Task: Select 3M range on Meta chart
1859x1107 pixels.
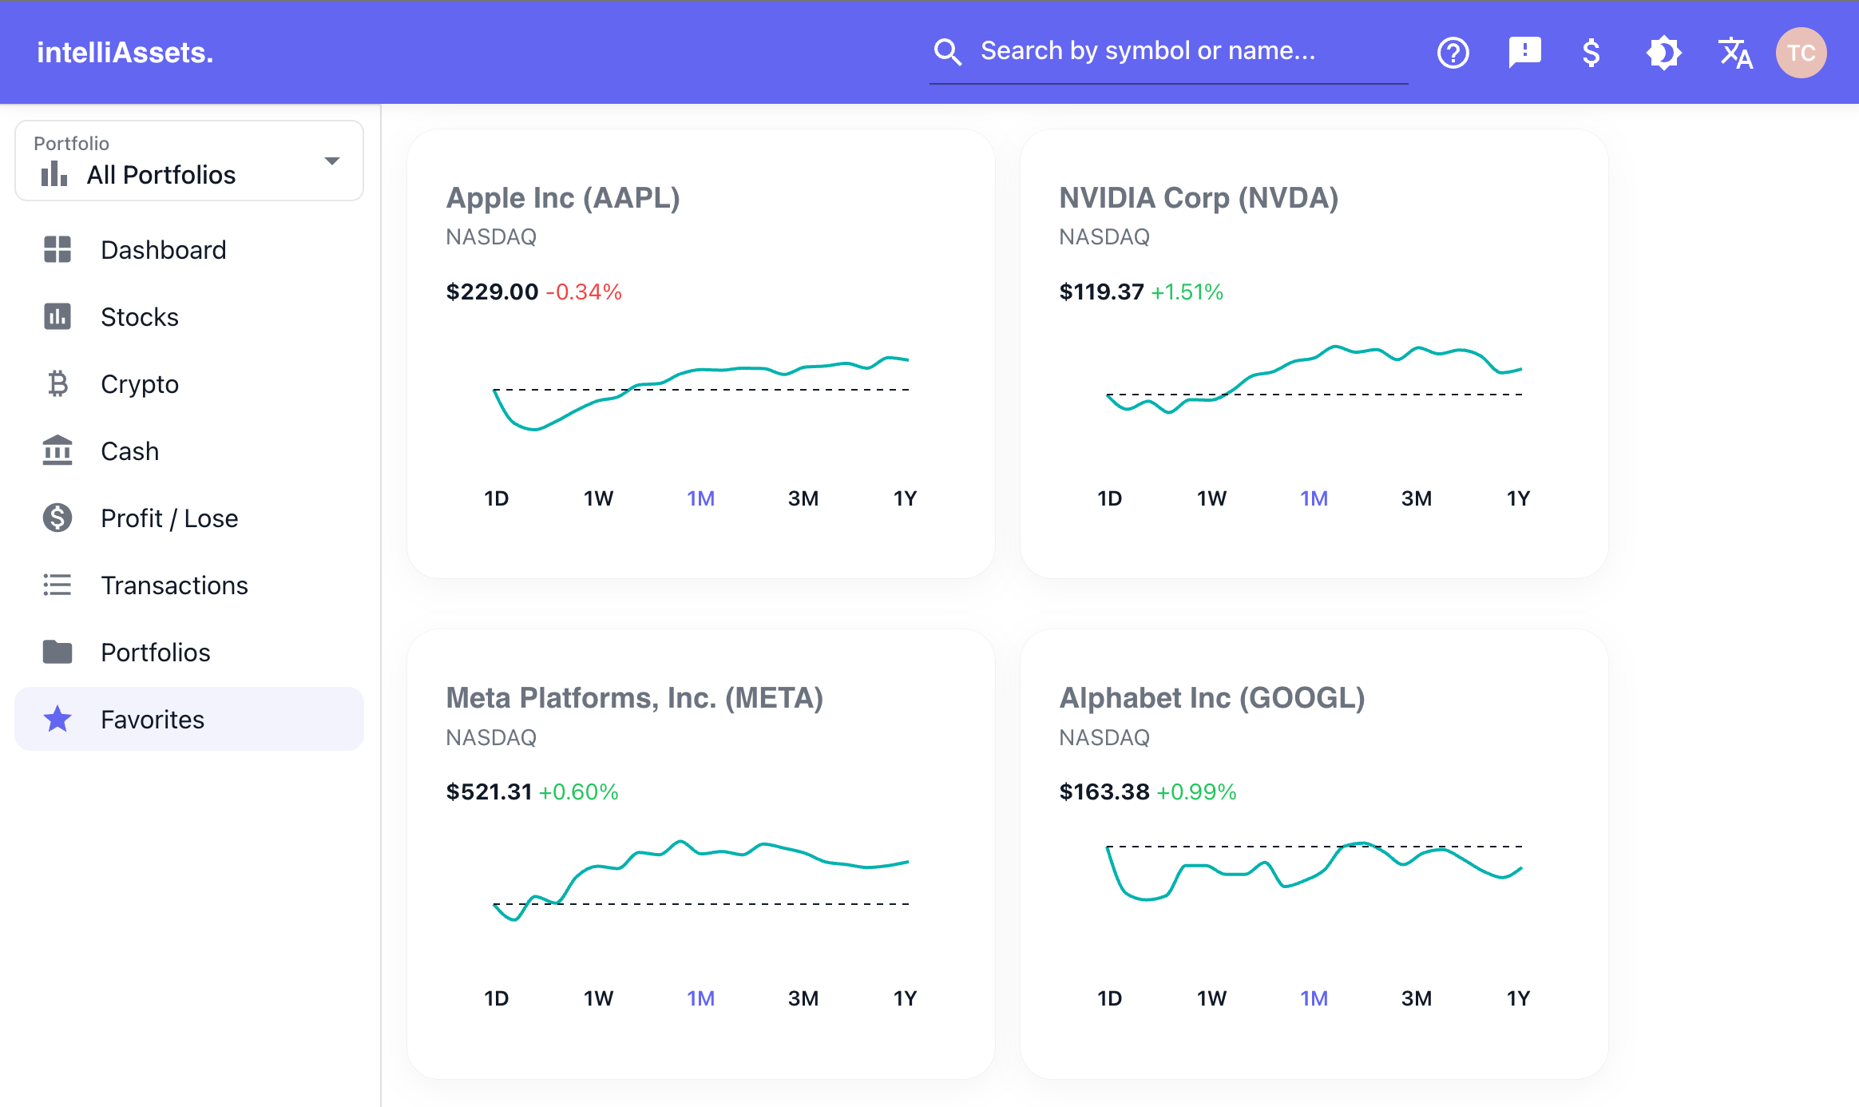Action: click(803, 998)
